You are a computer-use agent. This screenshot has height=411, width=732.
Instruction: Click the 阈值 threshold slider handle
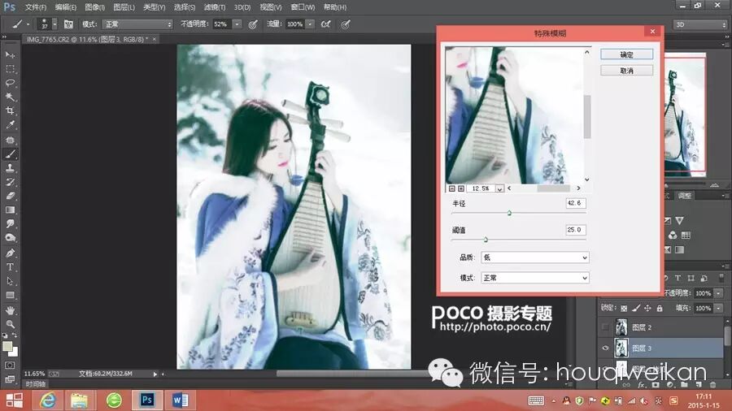pos(486,240)
